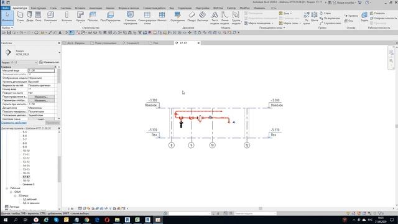Screen dimensions: 398x224
Task: Open the Architecture (Архитектура) ribbon tab
Action: click(x=19, y=8)
